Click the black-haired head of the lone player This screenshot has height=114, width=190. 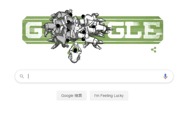tap(75, 50)
